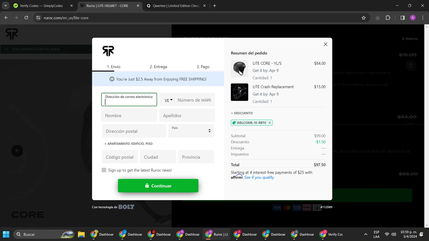Close the Bolt checkout modal
429x241 pixels.
click(x=325, y=44)
